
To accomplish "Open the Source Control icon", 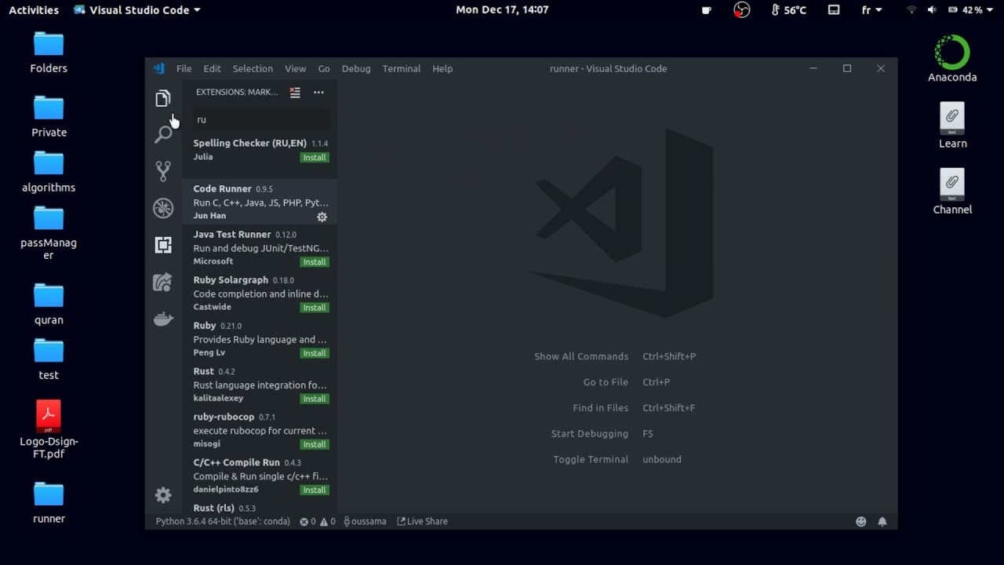I will point(163,171).
